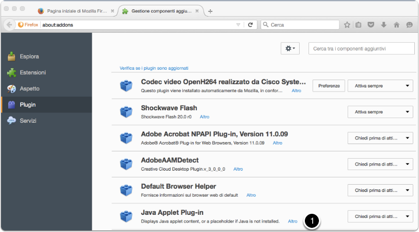Click the Java Applet Plug-in brick icon
Image resolution: width=419 pixels, height=232 pixels.
click(x=126, y=216)
